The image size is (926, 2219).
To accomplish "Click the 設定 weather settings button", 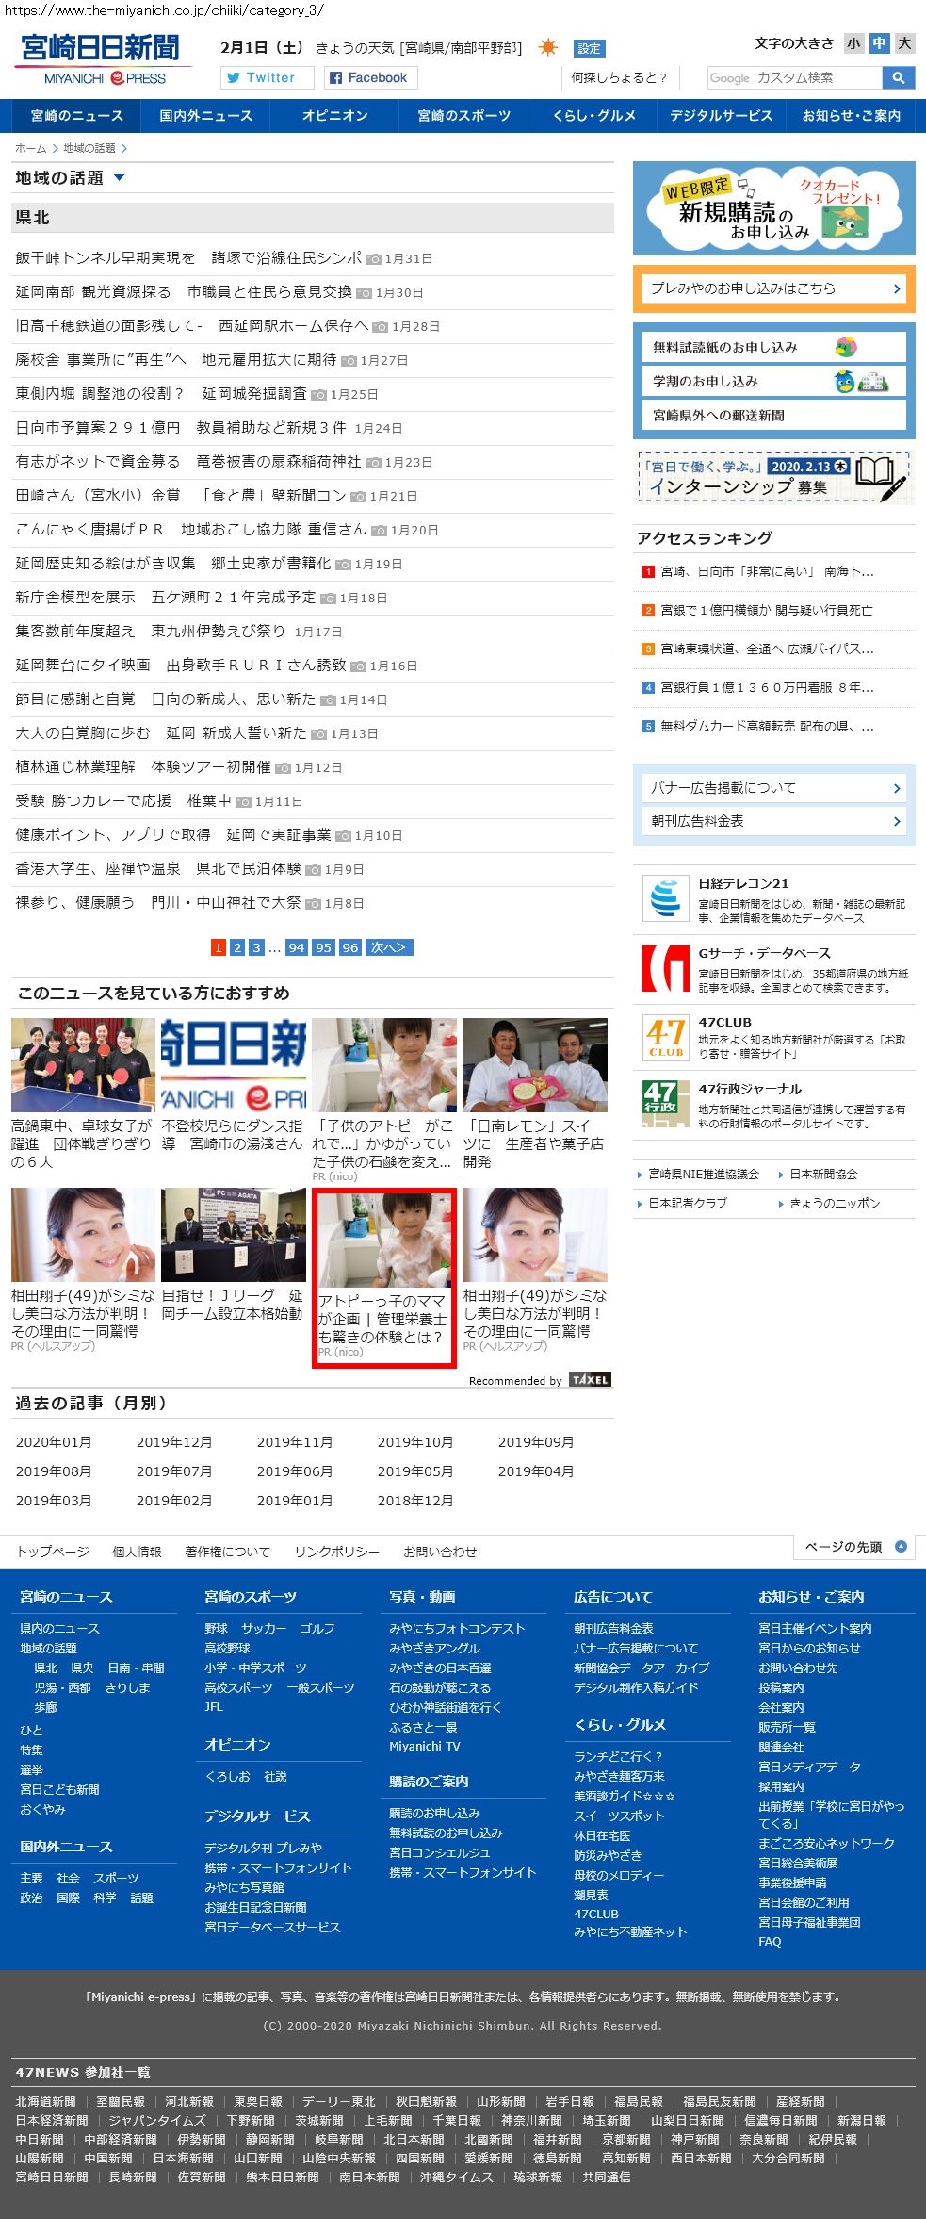I will (589, 49).
